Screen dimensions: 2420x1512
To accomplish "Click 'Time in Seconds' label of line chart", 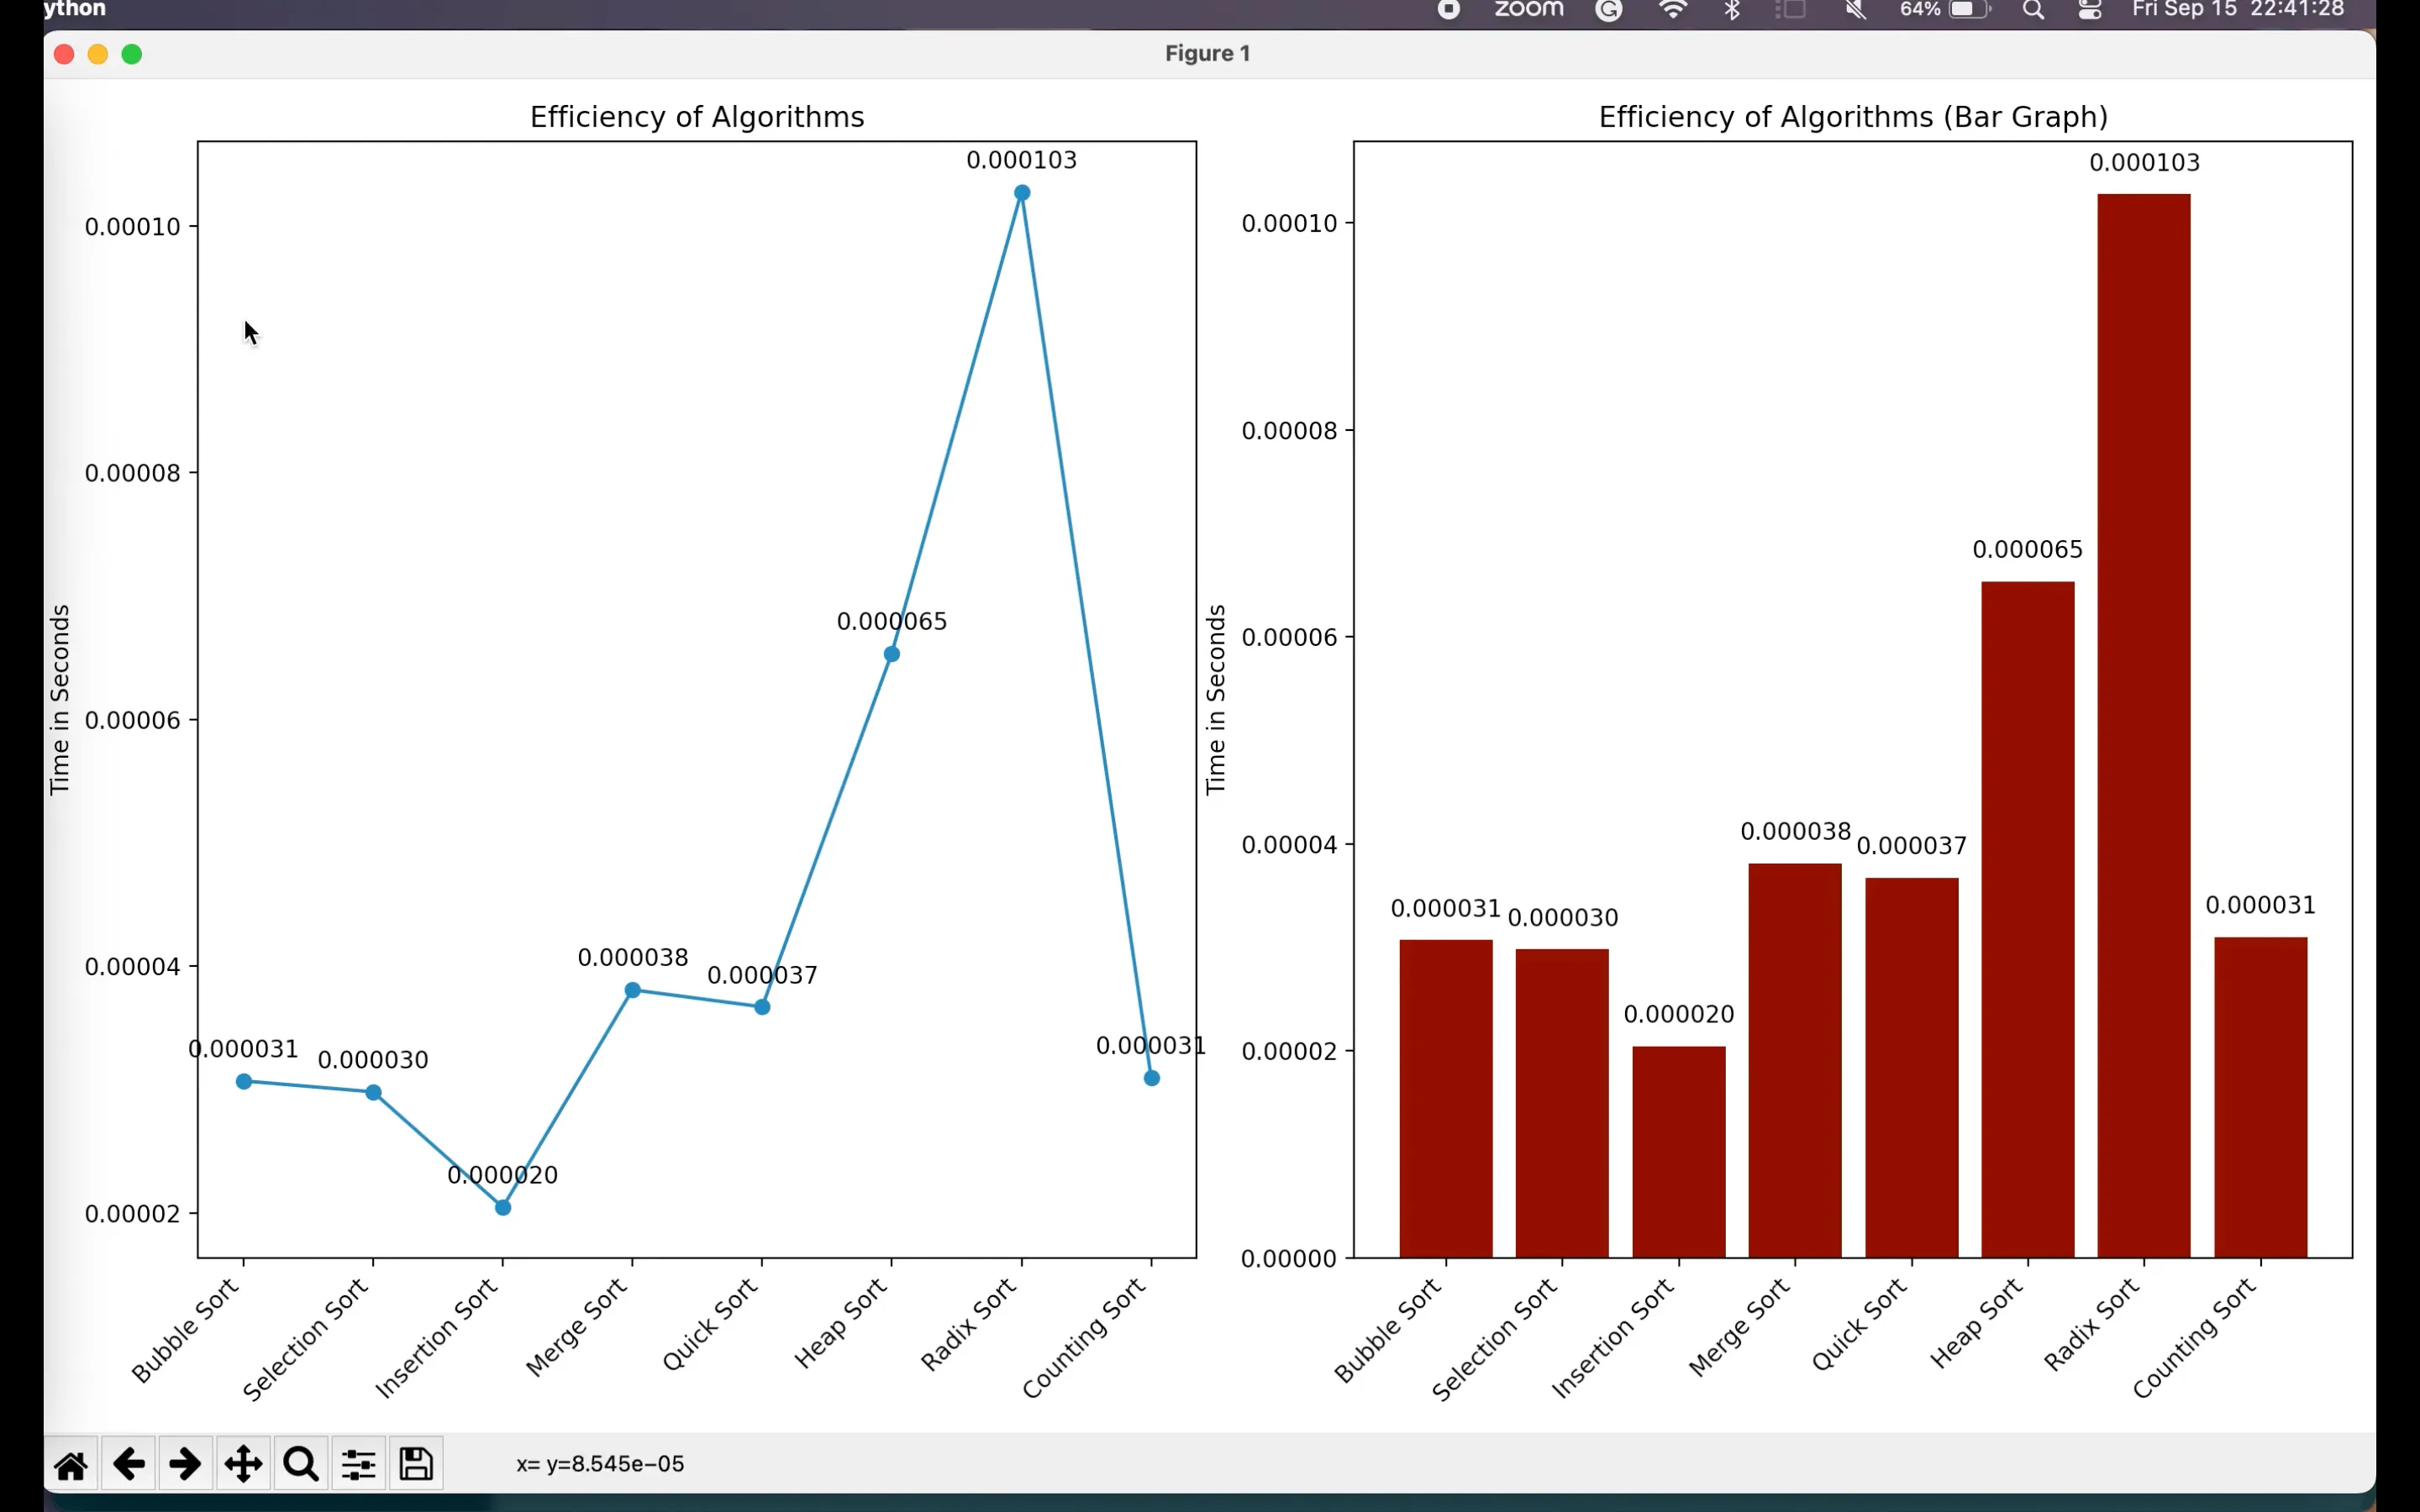I will (60, 700).
